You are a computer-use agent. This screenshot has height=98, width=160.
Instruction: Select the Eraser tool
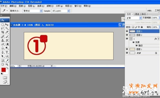pyautogui.click(x=3, y=44)
